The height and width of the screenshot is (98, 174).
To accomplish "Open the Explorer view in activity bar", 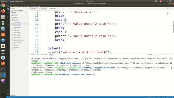I will pyautogui.click(x=8, y=9).
